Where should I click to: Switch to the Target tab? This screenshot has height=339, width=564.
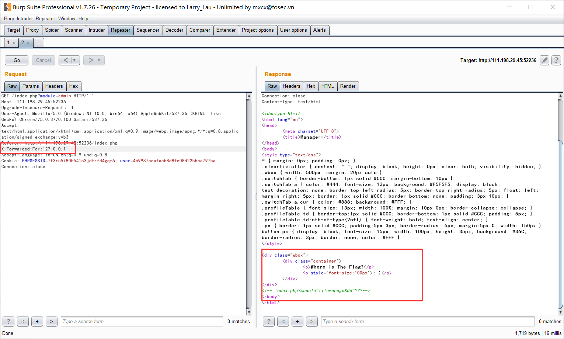pos(14,30)
